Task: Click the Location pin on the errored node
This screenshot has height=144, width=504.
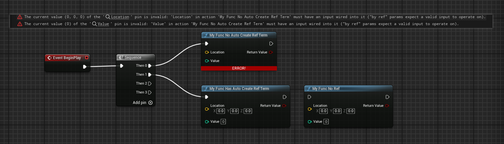Action: point(207,52)
